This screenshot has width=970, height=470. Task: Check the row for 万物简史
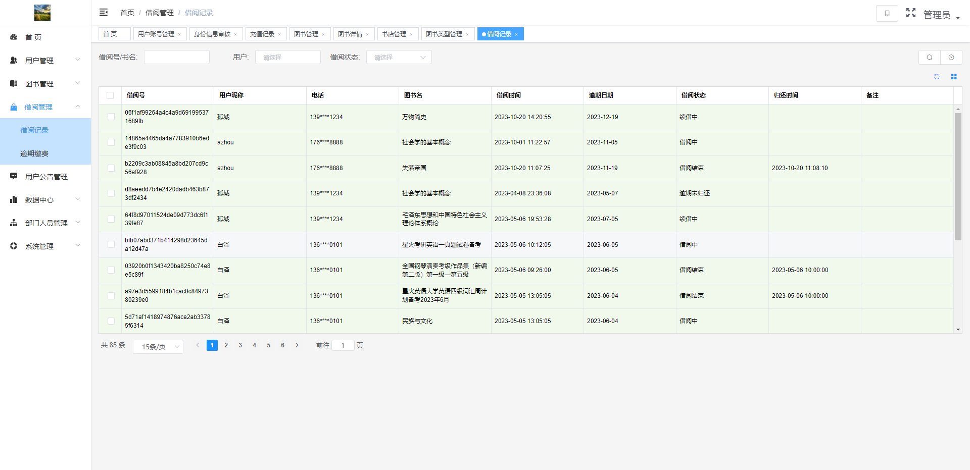pos(111,117)
